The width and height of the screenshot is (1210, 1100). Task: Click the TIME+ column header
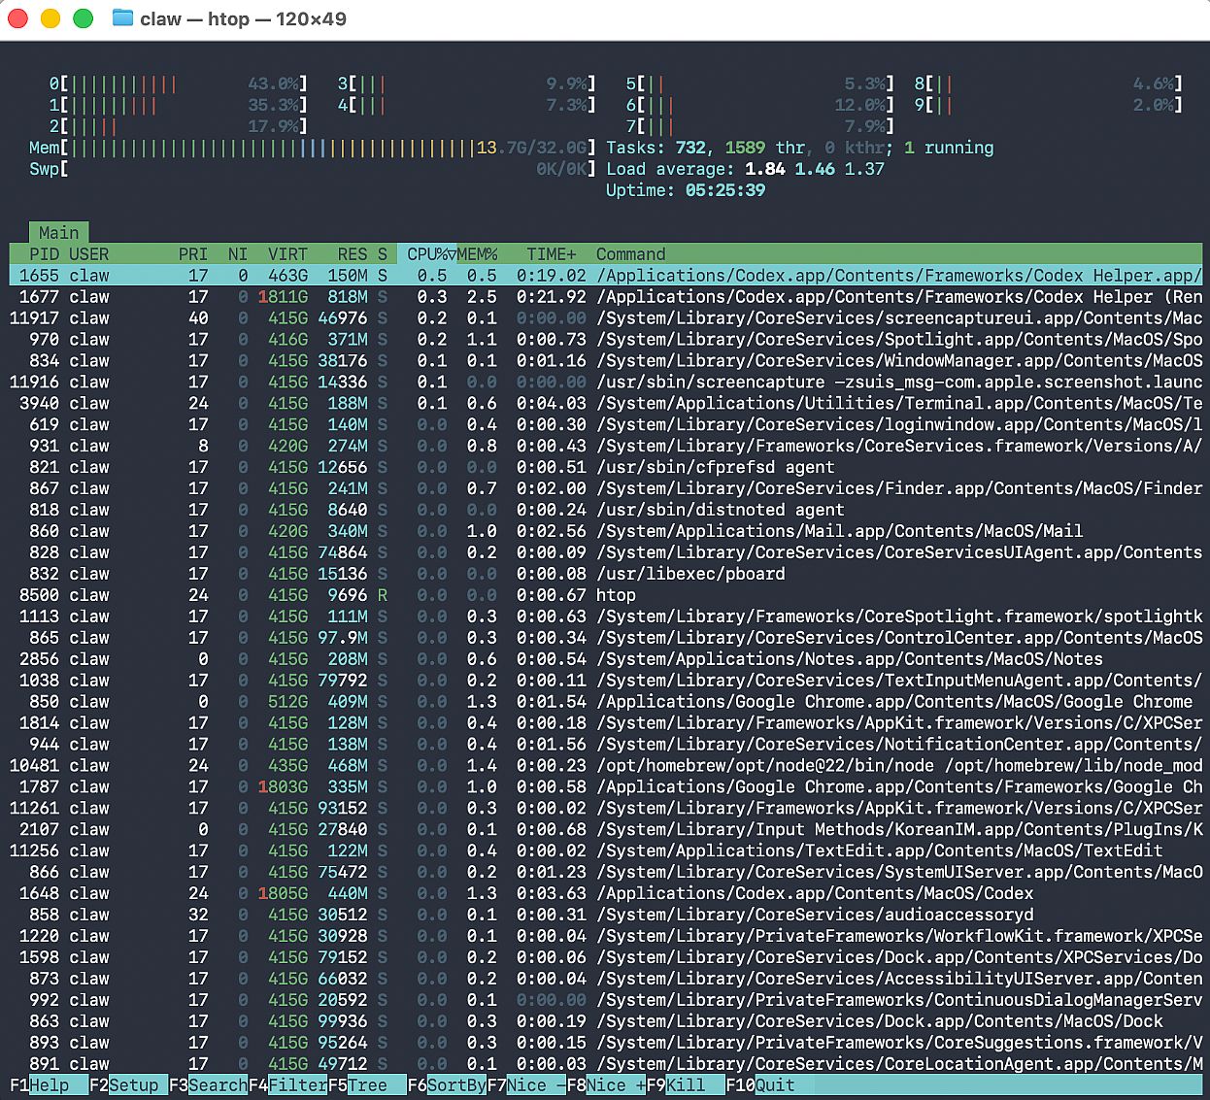point(552,254)
